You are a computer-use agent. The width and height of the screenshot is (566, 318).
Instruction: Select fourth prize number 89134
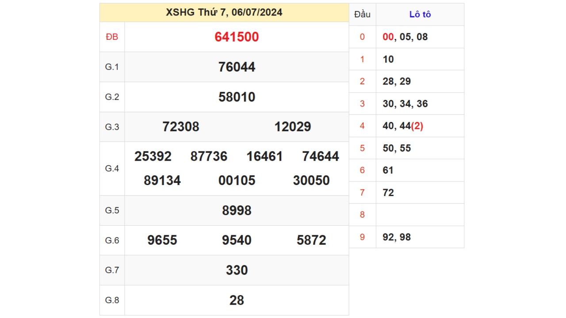tap(162, 181)
